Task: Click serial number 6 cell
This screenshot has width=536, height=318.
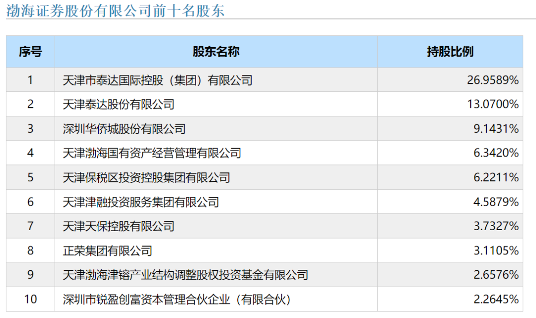Action: pos(30,202)
